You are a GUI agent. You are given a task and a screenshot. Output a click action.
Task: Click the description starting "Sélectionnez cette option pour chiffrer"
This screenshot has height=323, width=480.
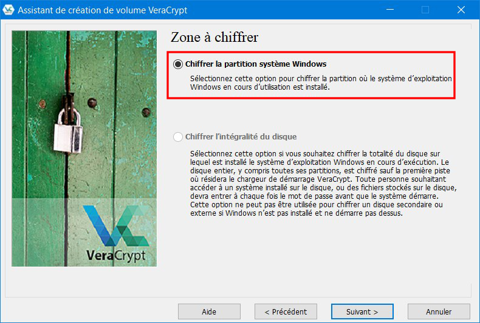[321, 83]
